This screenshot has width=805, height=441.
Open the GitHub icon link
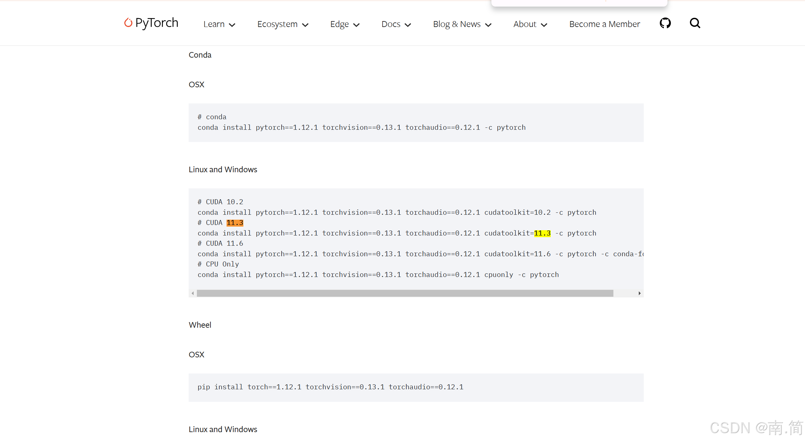(x=665, y=23)
